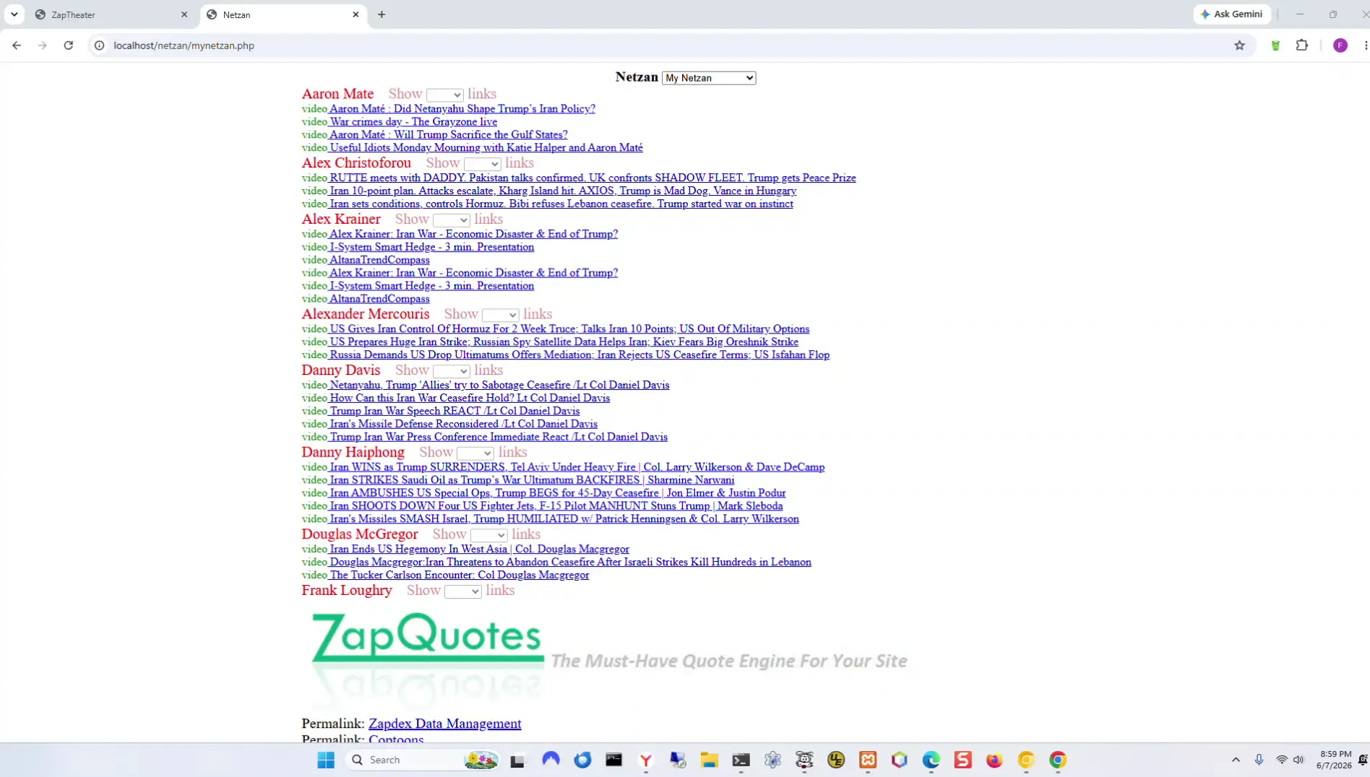Bookmark this page with the star icon
The image size is (1370, 777).
pos(1240,45)
